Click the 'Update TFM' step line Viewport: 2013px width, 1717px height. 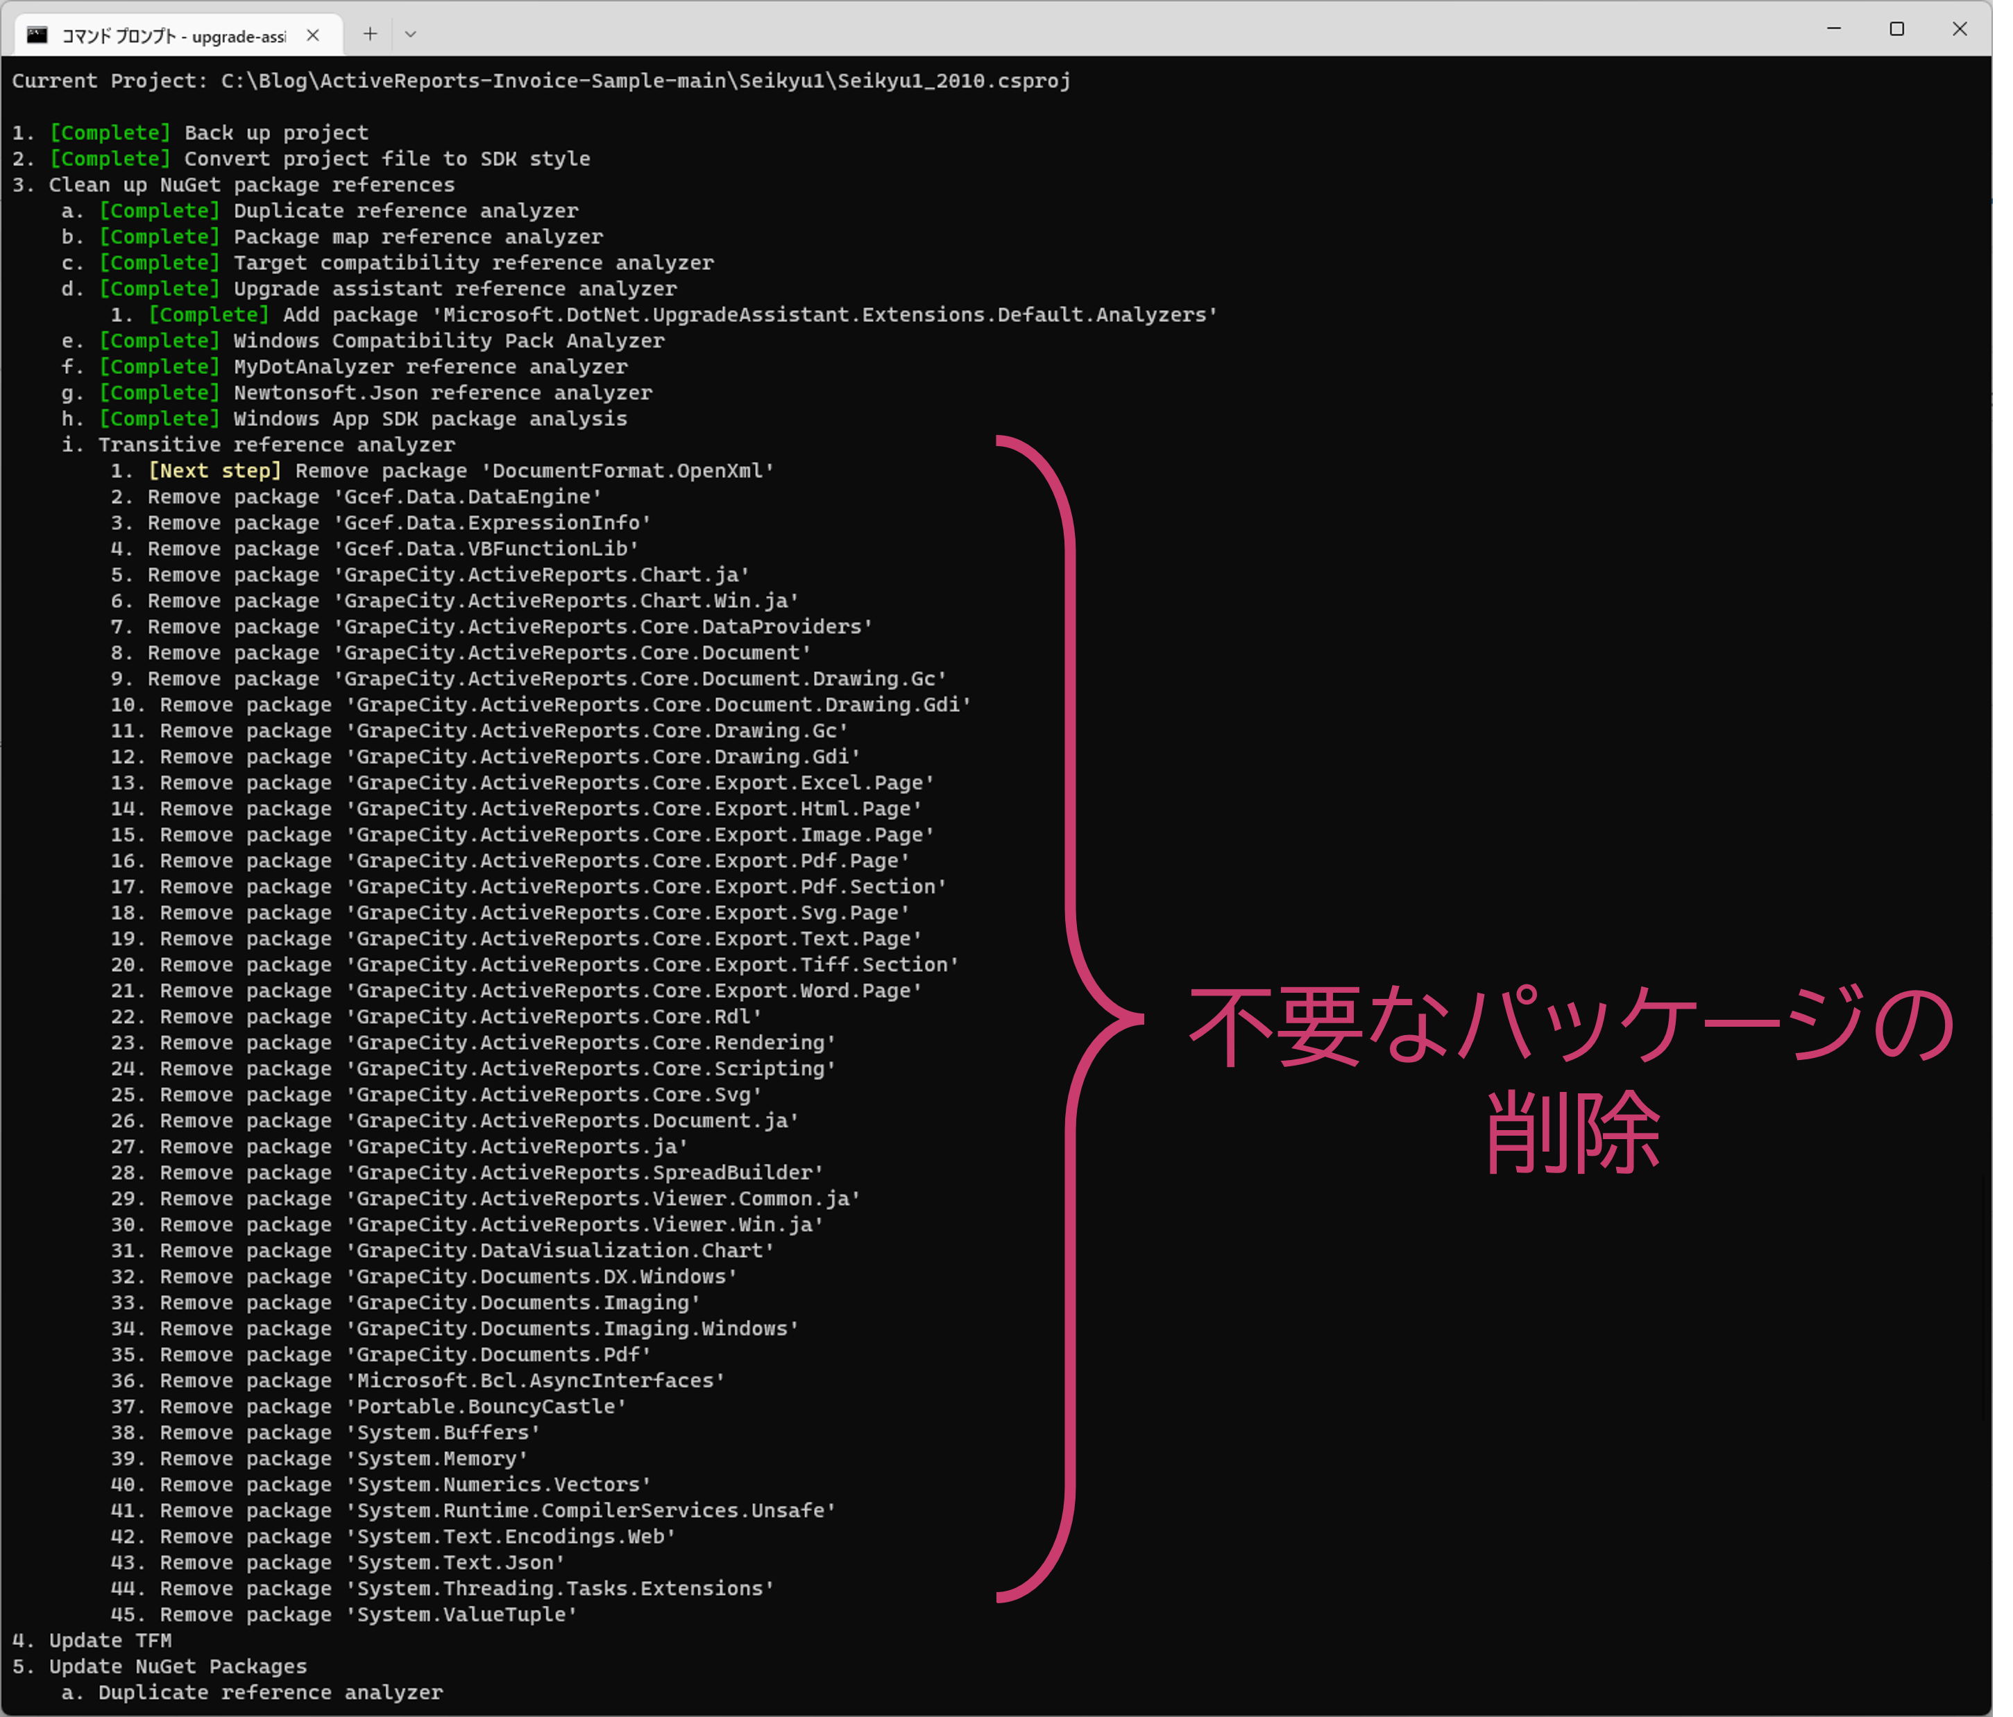click(x=92, y=1641)
